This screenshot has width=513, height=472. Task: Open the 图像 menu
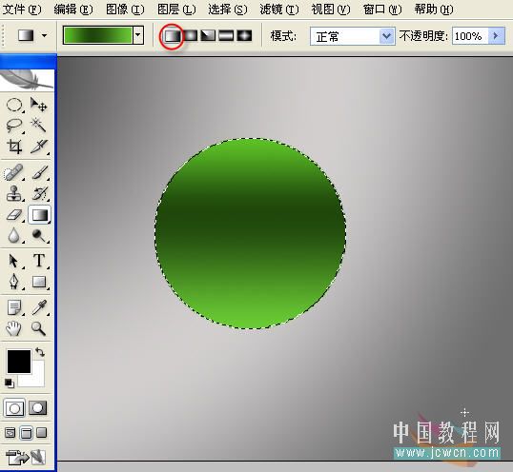(x=125, y=10)
